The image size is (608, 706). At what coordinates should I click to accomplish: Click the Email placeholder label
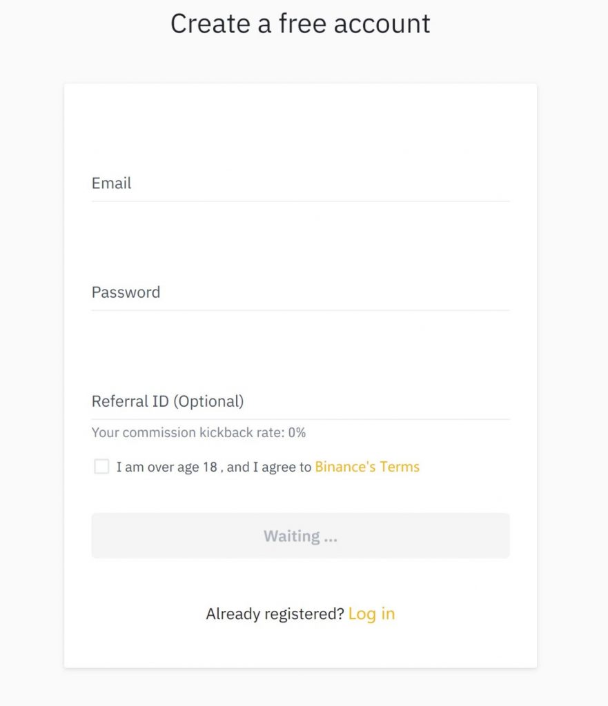point(111,183)
